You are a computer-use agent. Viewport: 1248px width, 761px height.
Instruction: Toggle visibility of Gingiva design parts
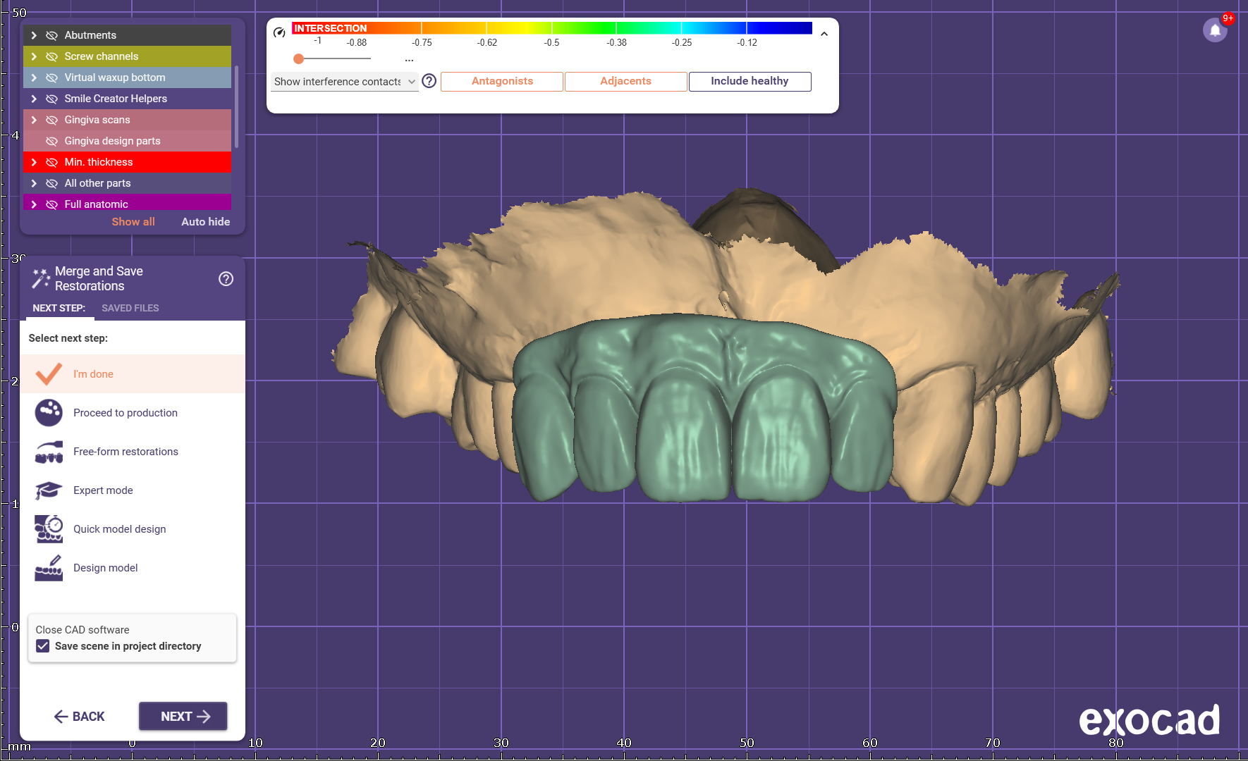(51, 141)
